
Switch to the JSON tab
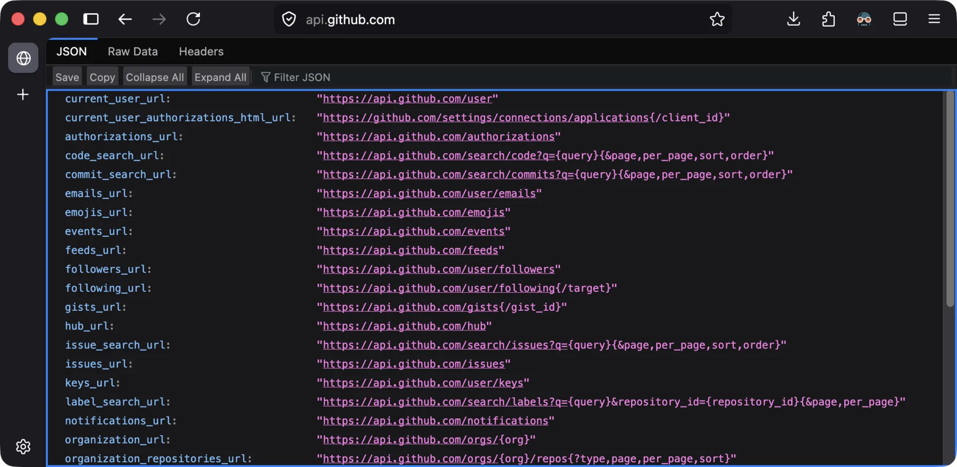[72, 52]
